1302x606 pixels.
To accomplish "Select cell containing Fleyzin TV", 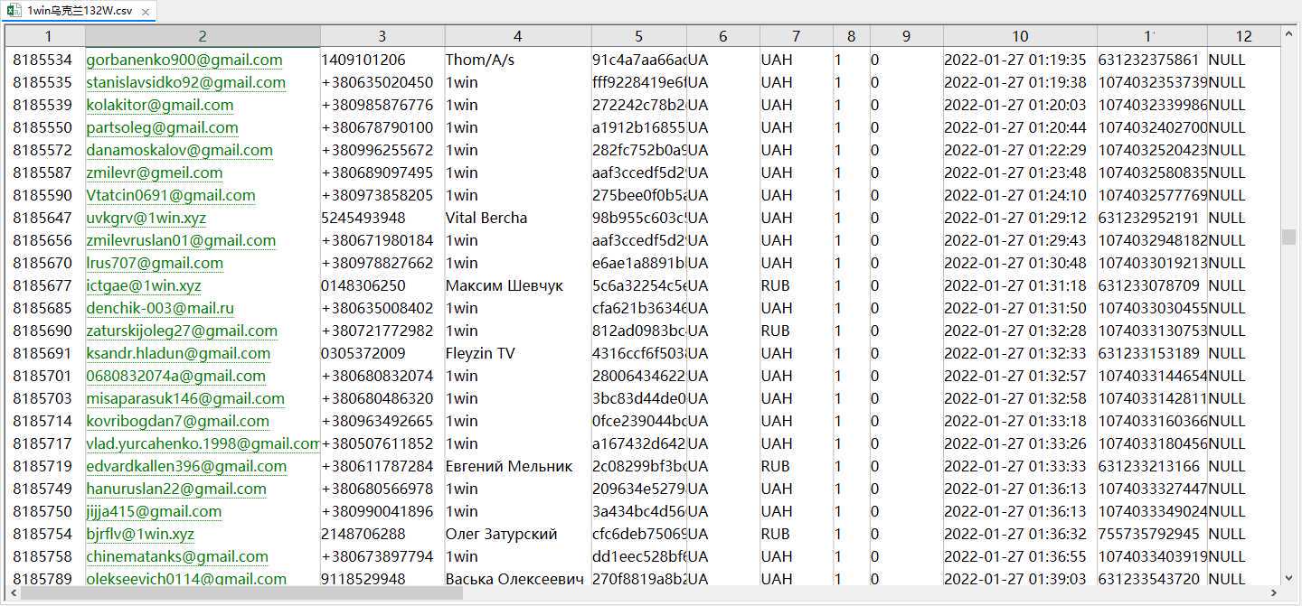I will pyautogui.click(x=518, y=353).
